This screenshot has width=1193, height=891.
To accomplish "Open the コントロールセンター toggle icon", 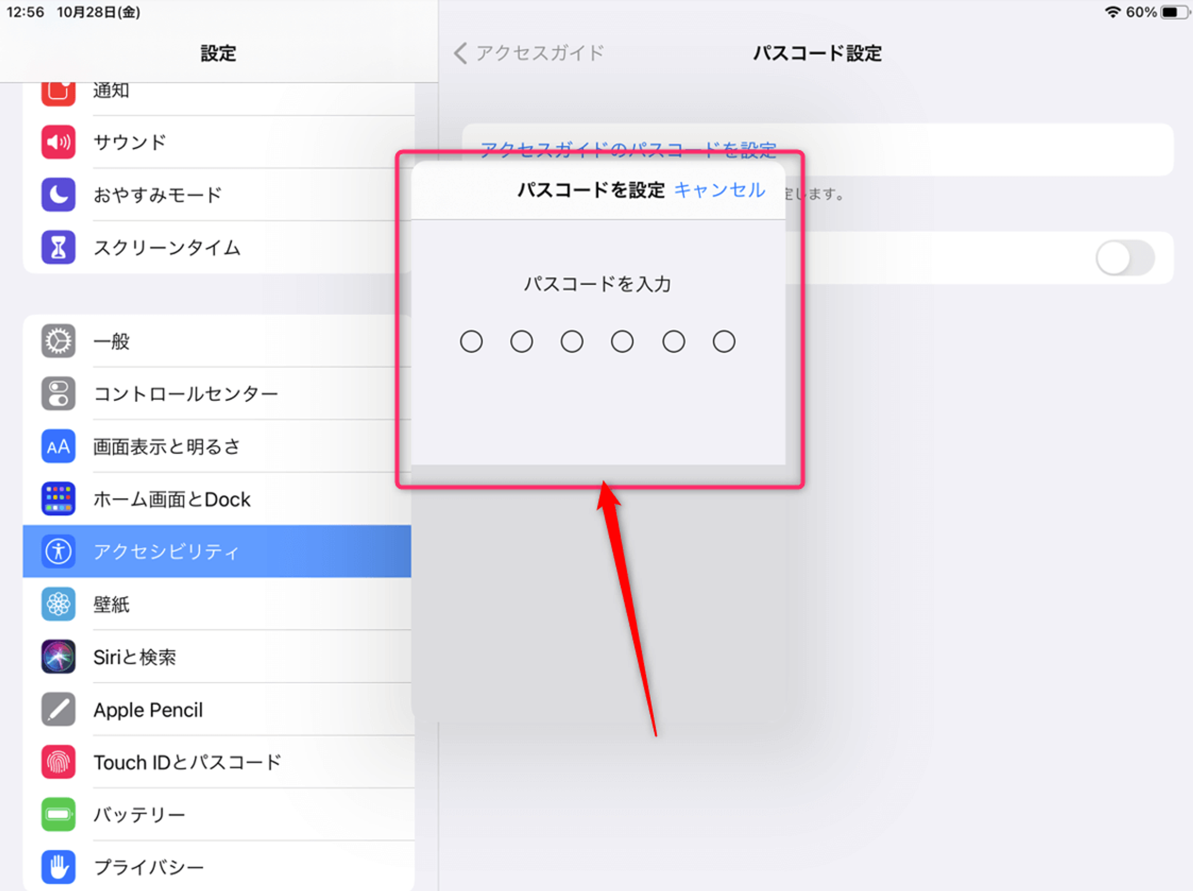I will (58, 394).
